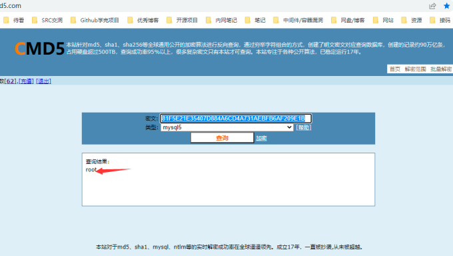Screen dimensions: 453x256
Task: Click the 帮助 help link
Action: coord(304,127)
